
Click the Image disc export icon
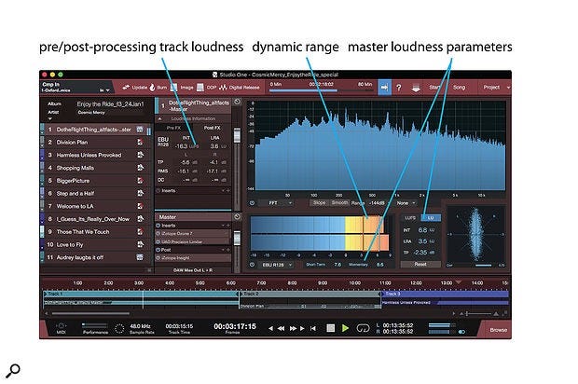coord(174,88)
